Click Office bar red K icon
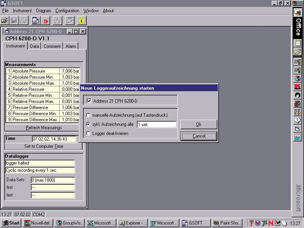 [x=298, y=87]
